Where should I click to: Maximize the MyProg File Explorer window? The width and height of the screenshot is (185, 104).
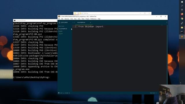[x=145, y=13]
